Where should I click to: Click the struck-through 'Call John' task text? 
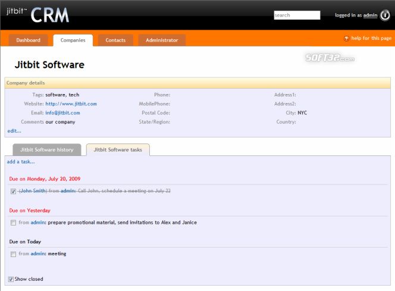124,191
